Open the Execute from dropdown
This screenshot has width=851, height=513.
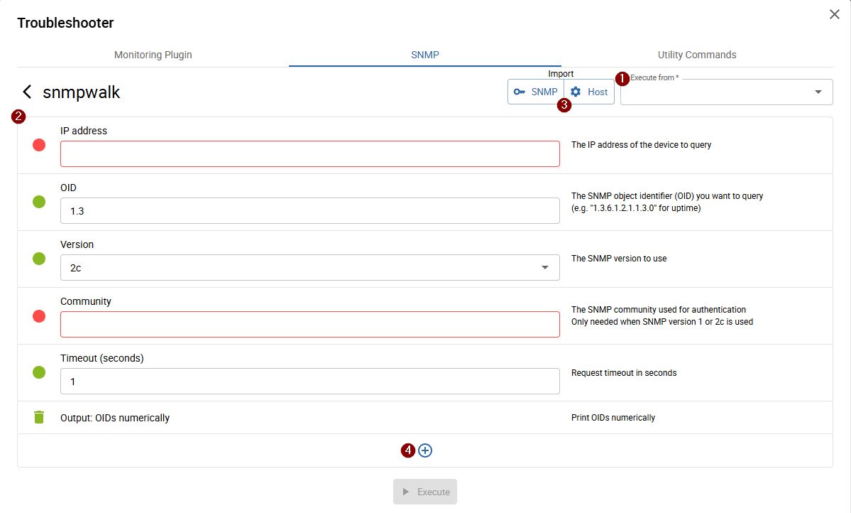pyautogui.click(x=818, y=92)
